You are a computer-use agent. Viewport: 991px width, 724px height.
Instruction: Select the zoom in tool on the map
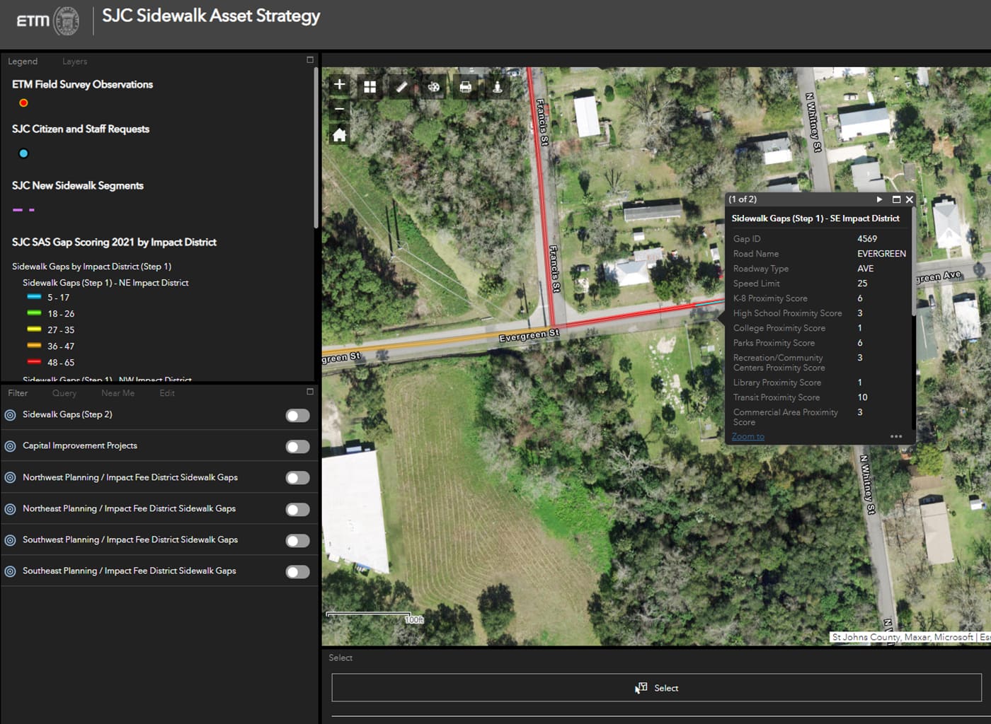pos(339,85)
